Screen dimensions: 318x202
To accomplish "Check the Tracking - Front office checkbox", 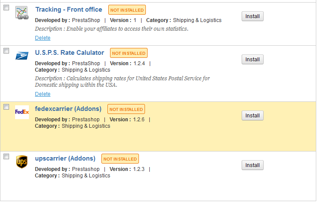I will click(6, 8).
